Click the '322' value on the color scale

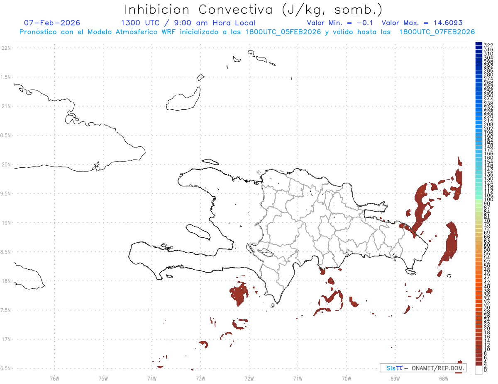coord(488,45)
